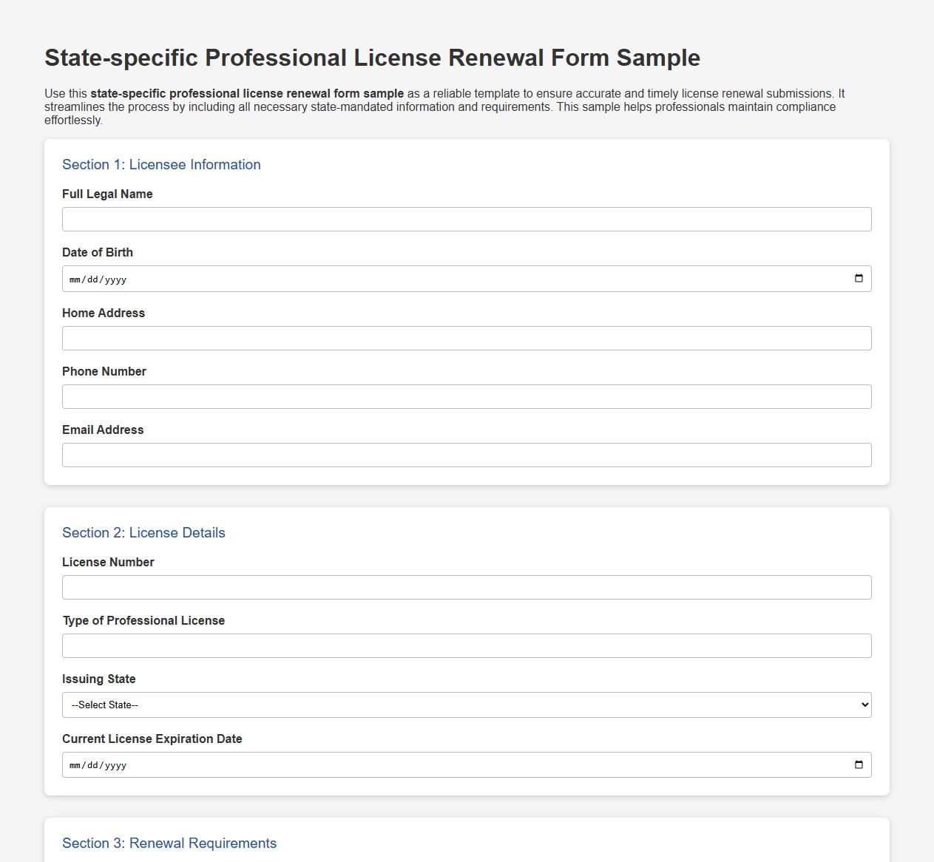Open the Date of Birth calendar picker icon

pos(858,279)
